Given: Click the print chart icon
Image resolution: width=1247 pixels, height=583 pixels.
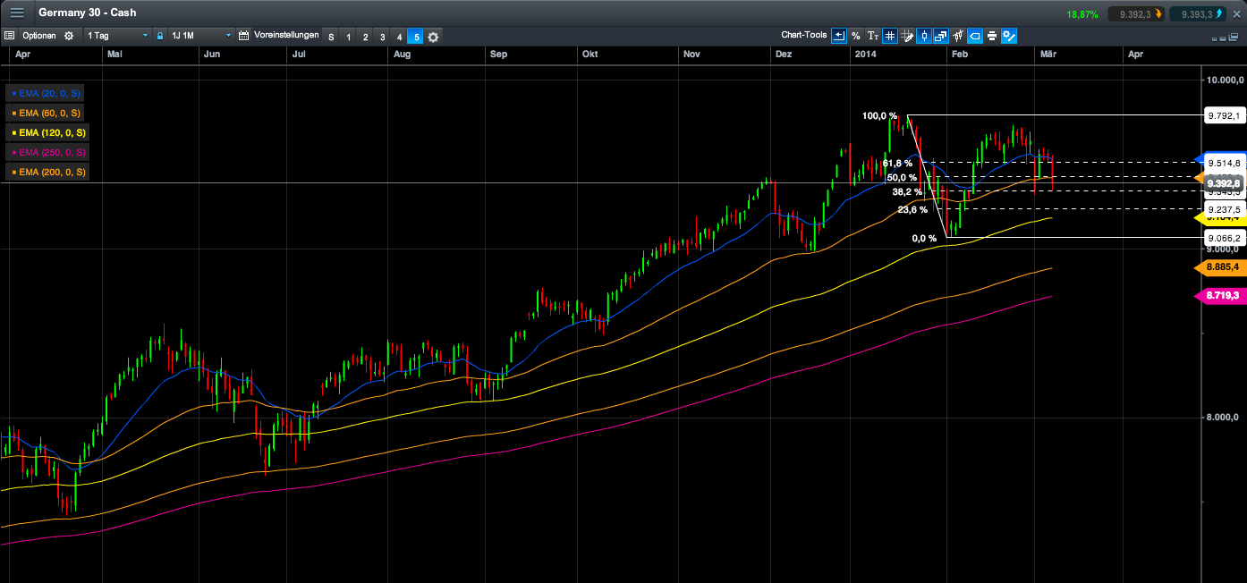Looking at the screenshot, I should pos(992,36).
